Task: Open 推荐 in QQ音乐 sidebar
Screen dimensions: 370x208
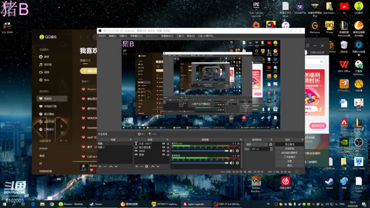Action: pos(44,57)
